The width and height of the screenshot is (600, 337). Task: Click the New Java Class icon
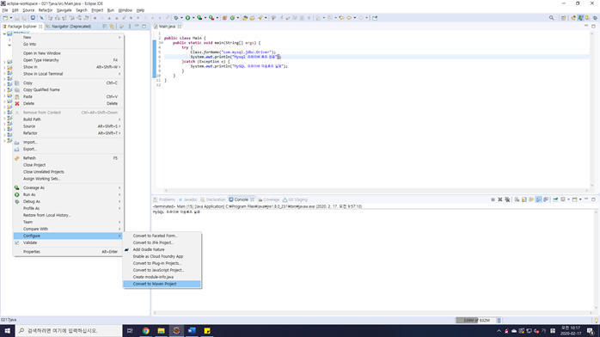coord(232,17)
